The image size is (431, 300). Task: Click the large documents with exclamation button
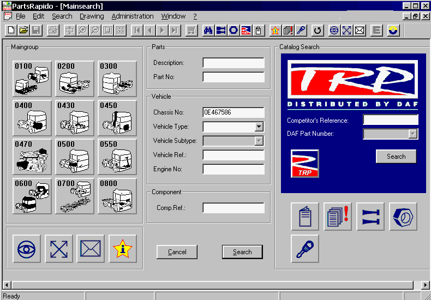pos(338,217)
